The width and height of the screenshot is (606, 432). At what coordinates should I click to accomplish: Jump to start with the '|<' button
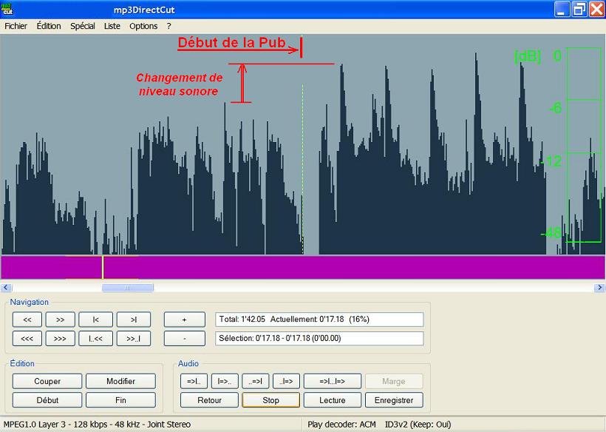(95, 320)
